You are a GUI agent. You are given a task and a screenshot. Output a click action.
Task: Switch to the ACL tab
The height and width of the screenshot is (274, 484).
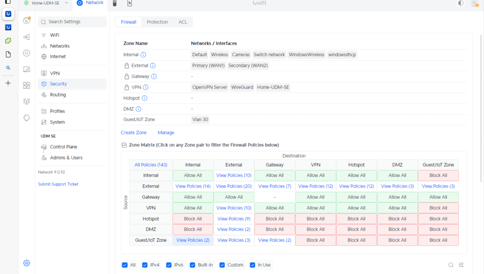pos(183,22)
